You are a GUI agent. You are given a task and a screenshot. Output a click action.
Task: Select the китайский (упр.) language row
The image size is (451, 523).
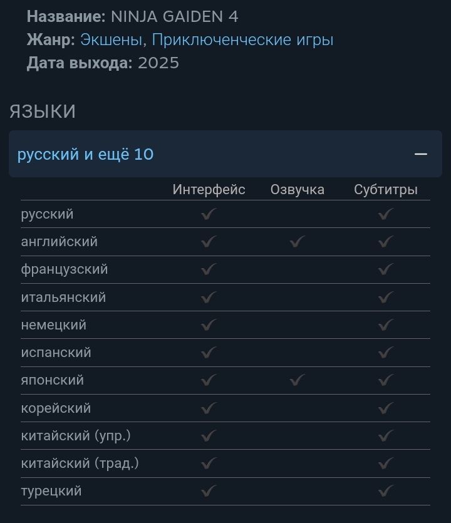coord(225,435)
